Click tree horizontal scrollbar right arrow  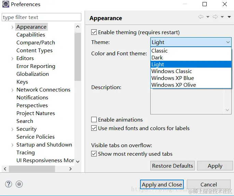pyautogui.click(x=70, y=169)
